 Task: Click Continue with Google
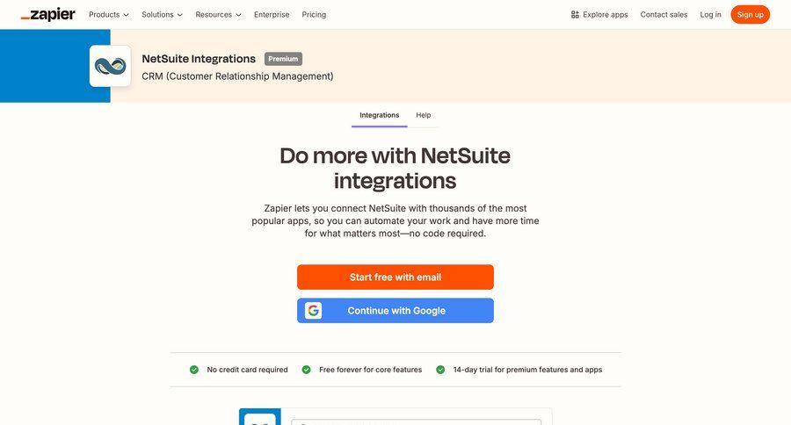(395, 311)
